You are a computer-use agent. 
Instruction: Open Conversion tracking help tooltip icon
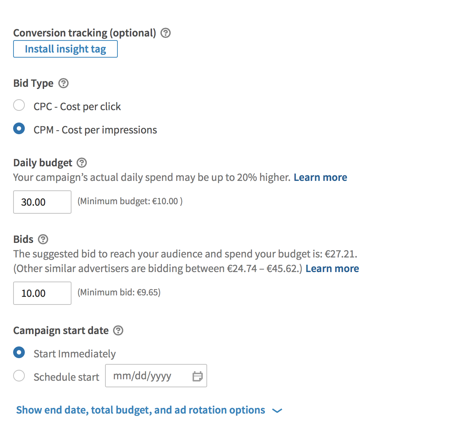coord(166,33)
